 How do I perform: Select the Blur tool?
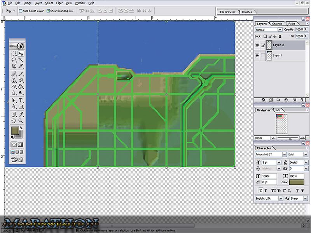point(14,93)
